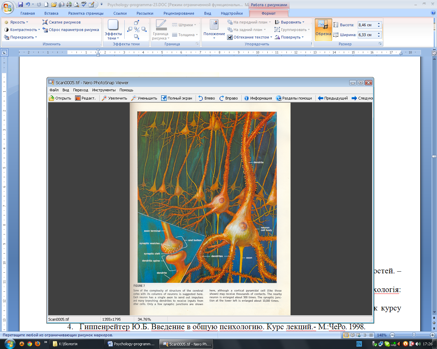This screenshot has width=437, height=349.
Task: Click the round Office button in Word
Action: 7,7
